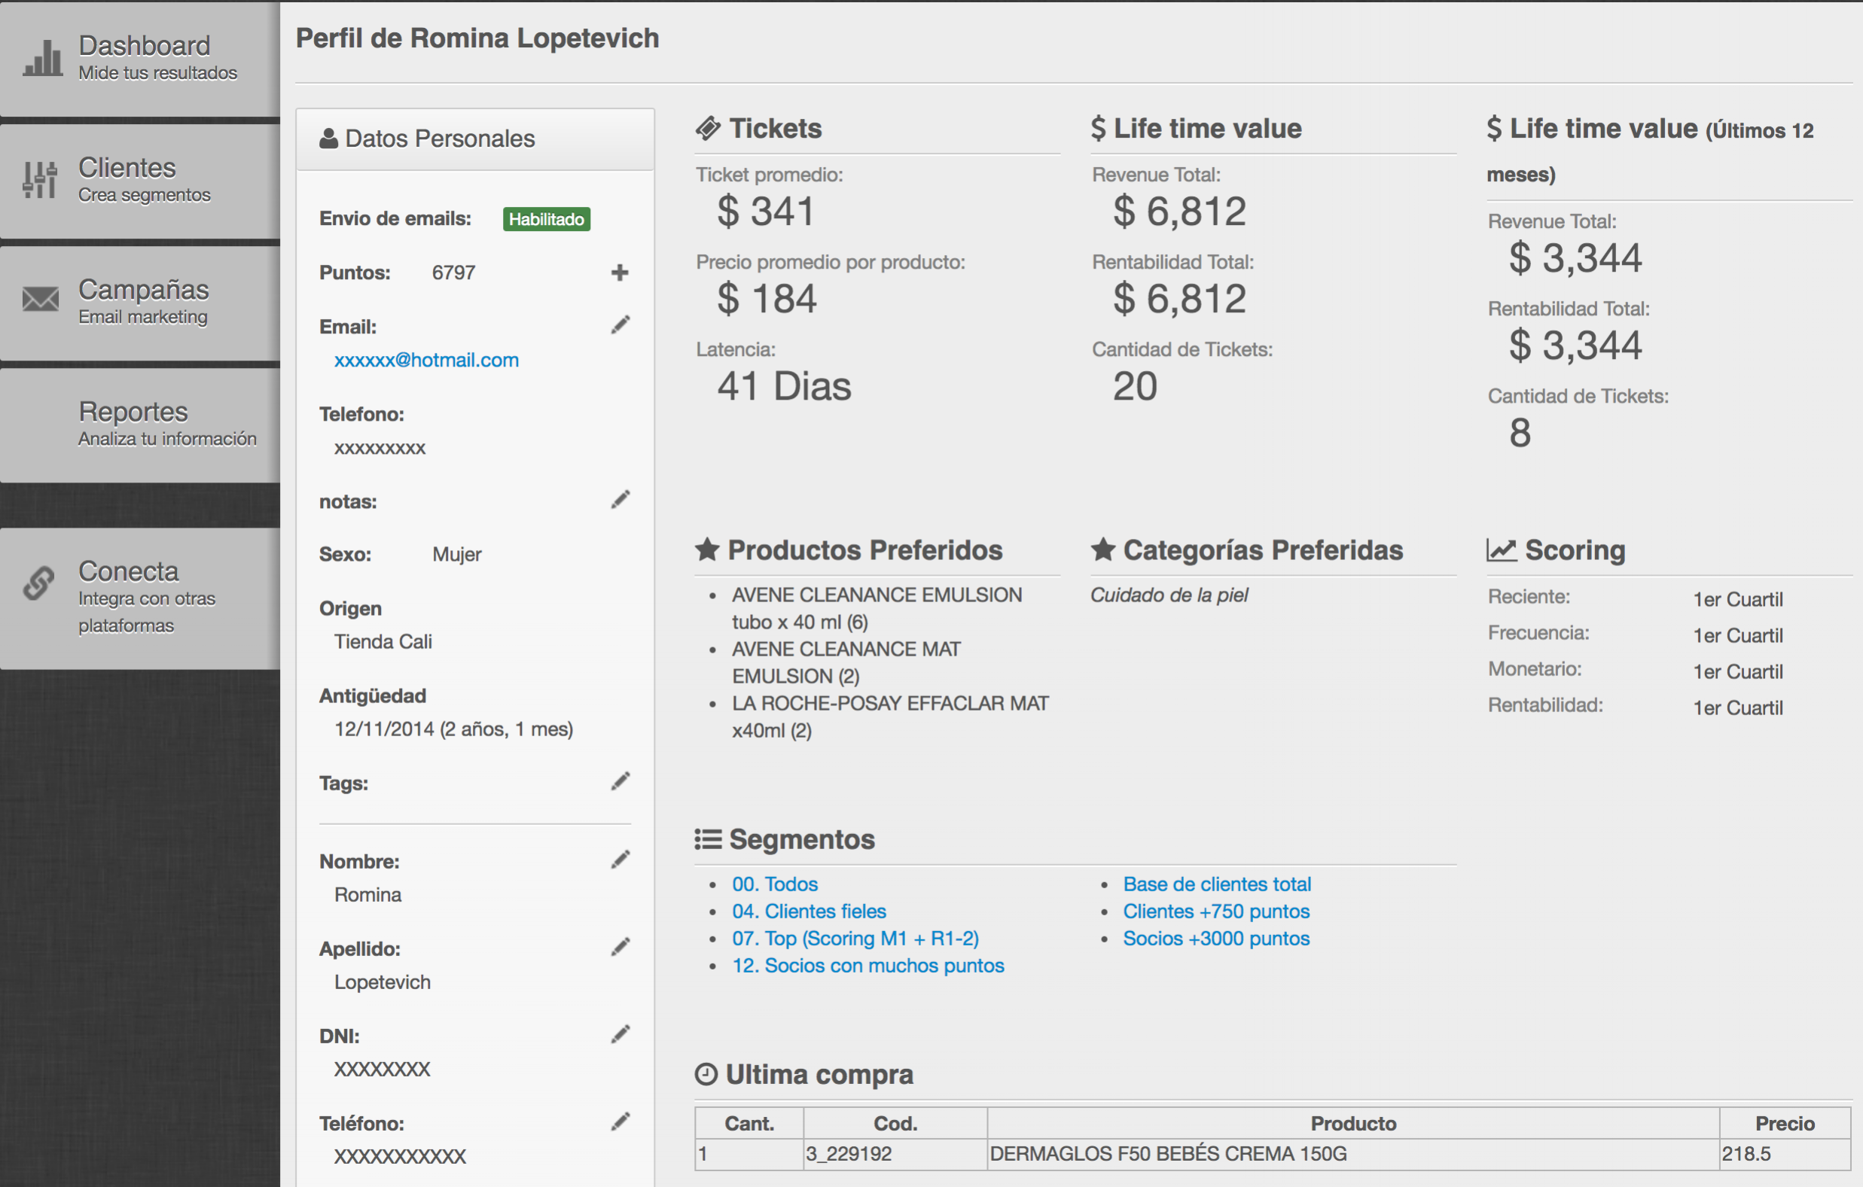The width and height of the screenshot is (1863, 1187).
Task: Open the Socios +3000 puntos segment
Action: (1216, 938)
